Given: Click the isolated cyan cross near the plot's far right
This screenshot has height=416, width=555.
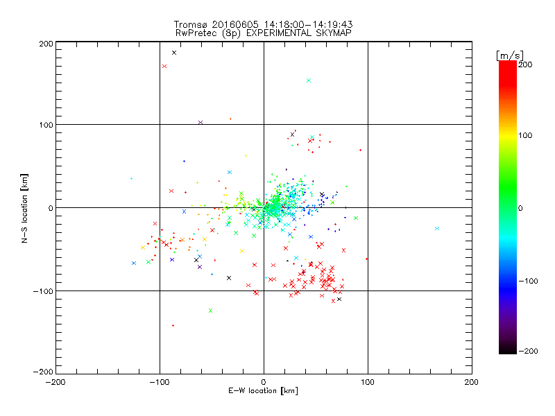Looking at the screenshot, I should pyautogui.click(x=437, y=229).
